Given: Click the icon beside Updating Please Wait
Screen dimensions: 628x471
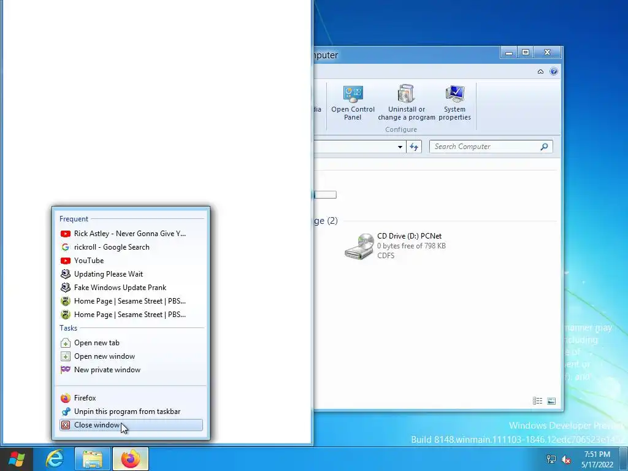Looking at the screenshot, I should pos(65,274).
